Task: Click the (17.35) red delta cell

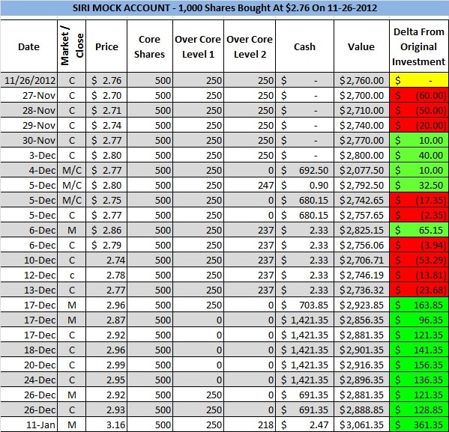Action: pyautogui.click(x=419, y=200)
